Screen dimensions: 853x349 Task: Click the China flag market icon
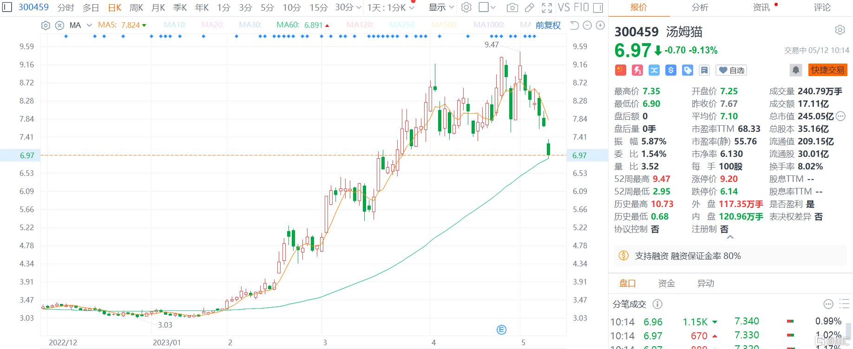[621, 70]
